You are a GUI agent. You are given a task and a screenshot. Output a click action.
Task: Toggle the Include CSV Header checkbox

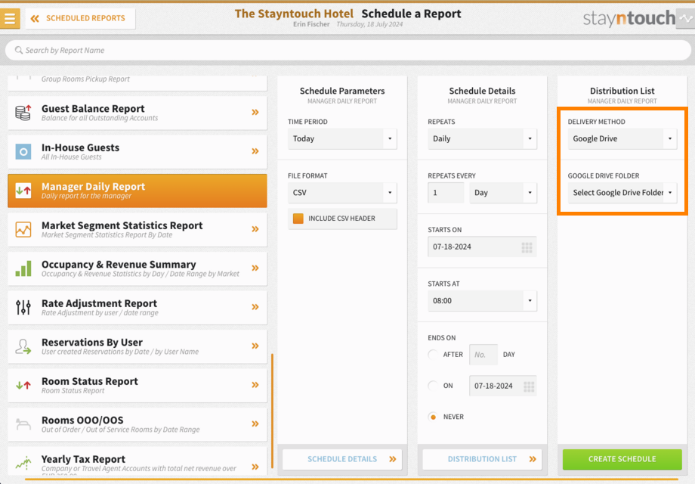click(298, 219)
